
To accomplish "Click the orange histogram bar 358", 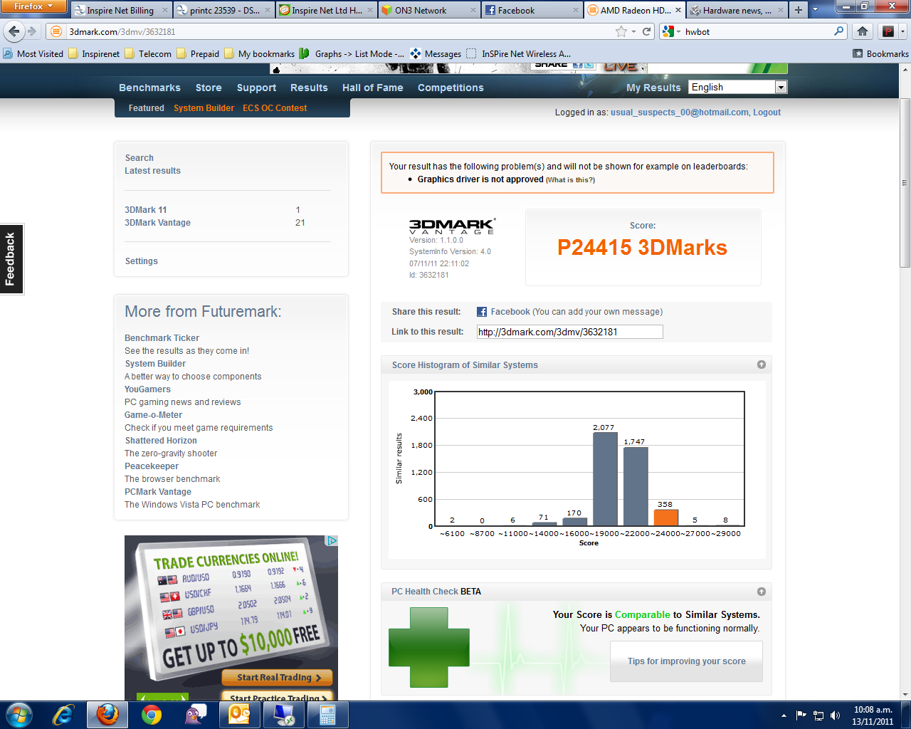I will point(665,518).
